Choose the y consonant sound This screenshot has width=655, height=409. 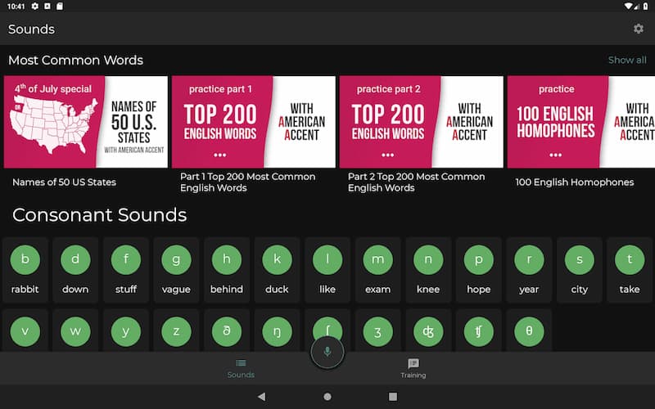[x=126, y=331]
